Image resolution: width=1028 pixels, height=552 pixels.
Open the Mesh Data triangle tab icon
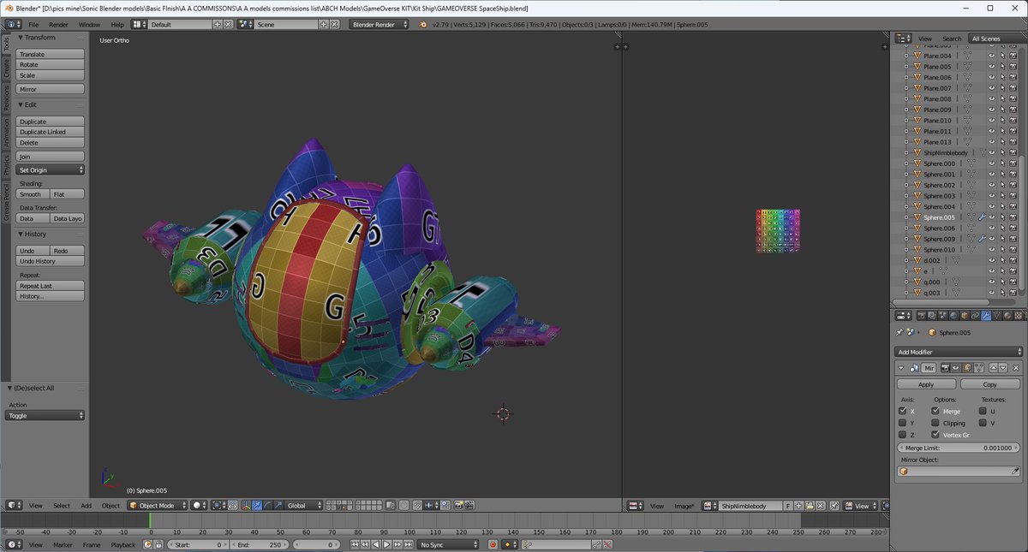coord(997,316)
